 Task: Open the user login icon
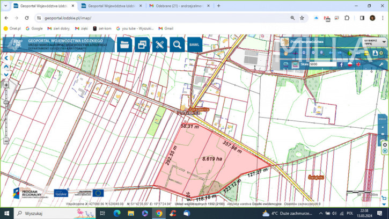pyautogui.click(x=375, y=53)
